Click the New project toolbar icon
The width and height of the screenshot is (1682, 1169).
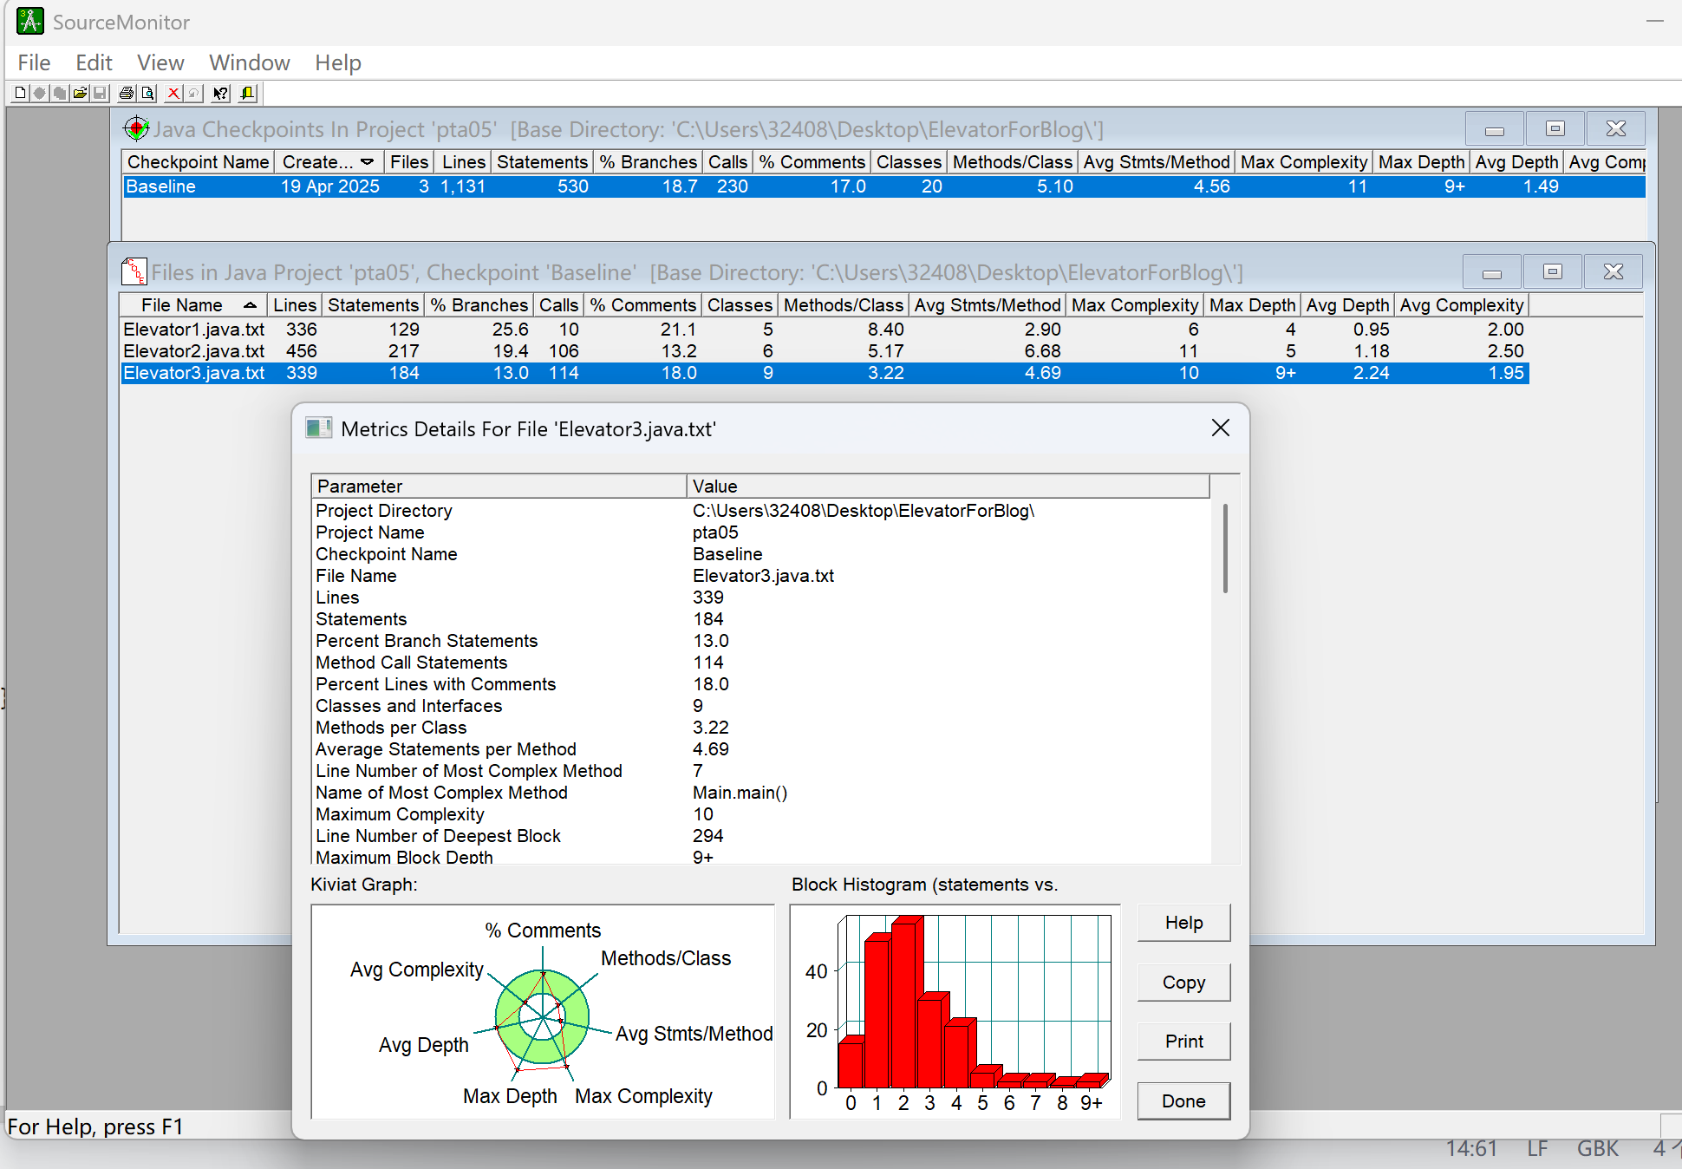point(21,93)
